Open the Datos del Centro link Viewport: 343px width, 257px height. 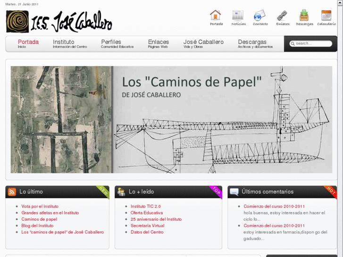point(147,232)
